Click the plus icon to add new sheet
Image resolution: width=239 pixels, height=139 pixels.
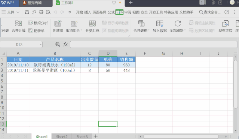click(96, 136)
